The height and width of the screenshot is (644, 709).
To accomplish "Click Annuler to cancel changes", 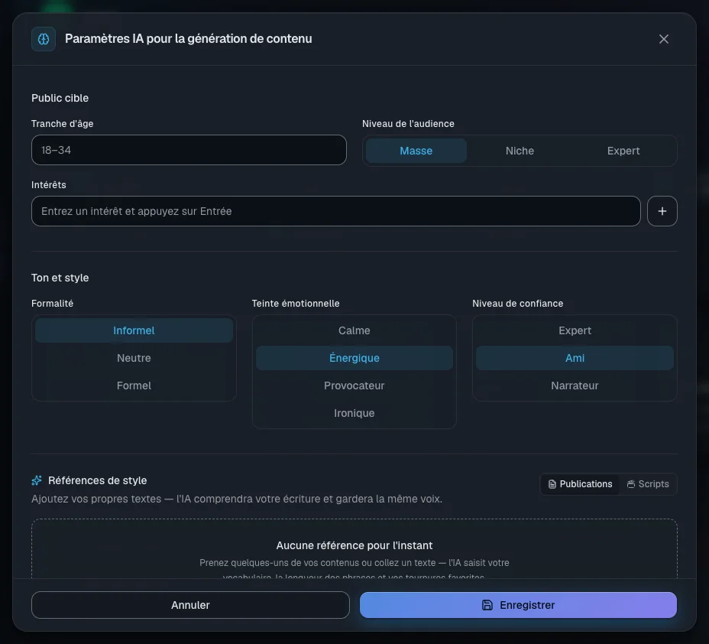I will click(x=190, y=605).
